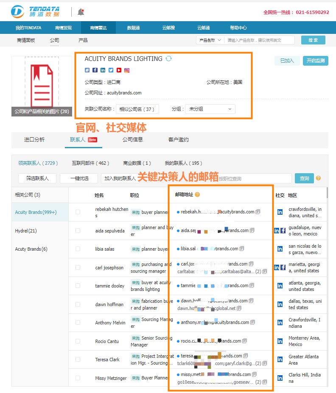Viewport: 336px width, 393px height.
Task: Check the box for Rocio Cantu row
Action: pos(78,341)
